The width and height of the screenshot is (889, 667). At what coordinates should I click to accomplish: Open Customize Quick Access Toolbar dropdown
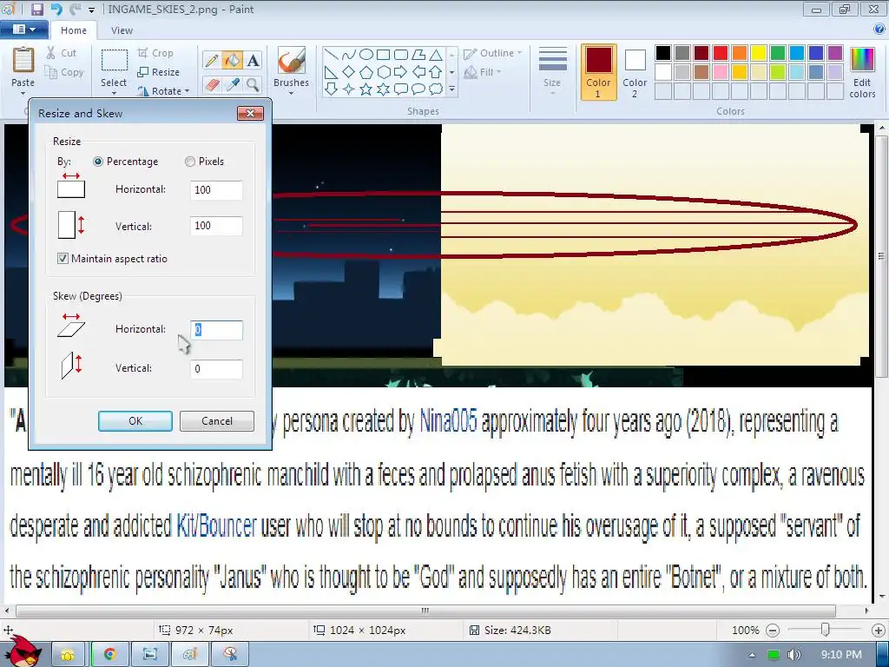(x=92, y=10)
